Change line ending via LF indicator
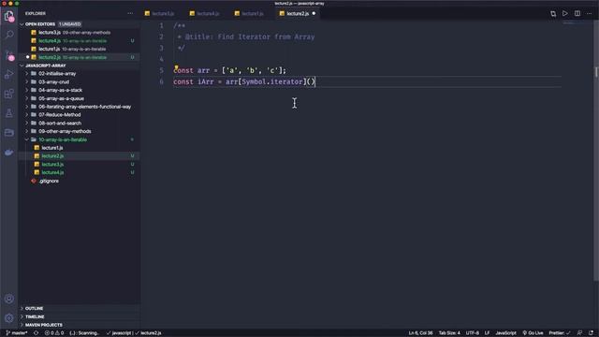The width and height of the screenshot is (599, 337). pos(487,333)
